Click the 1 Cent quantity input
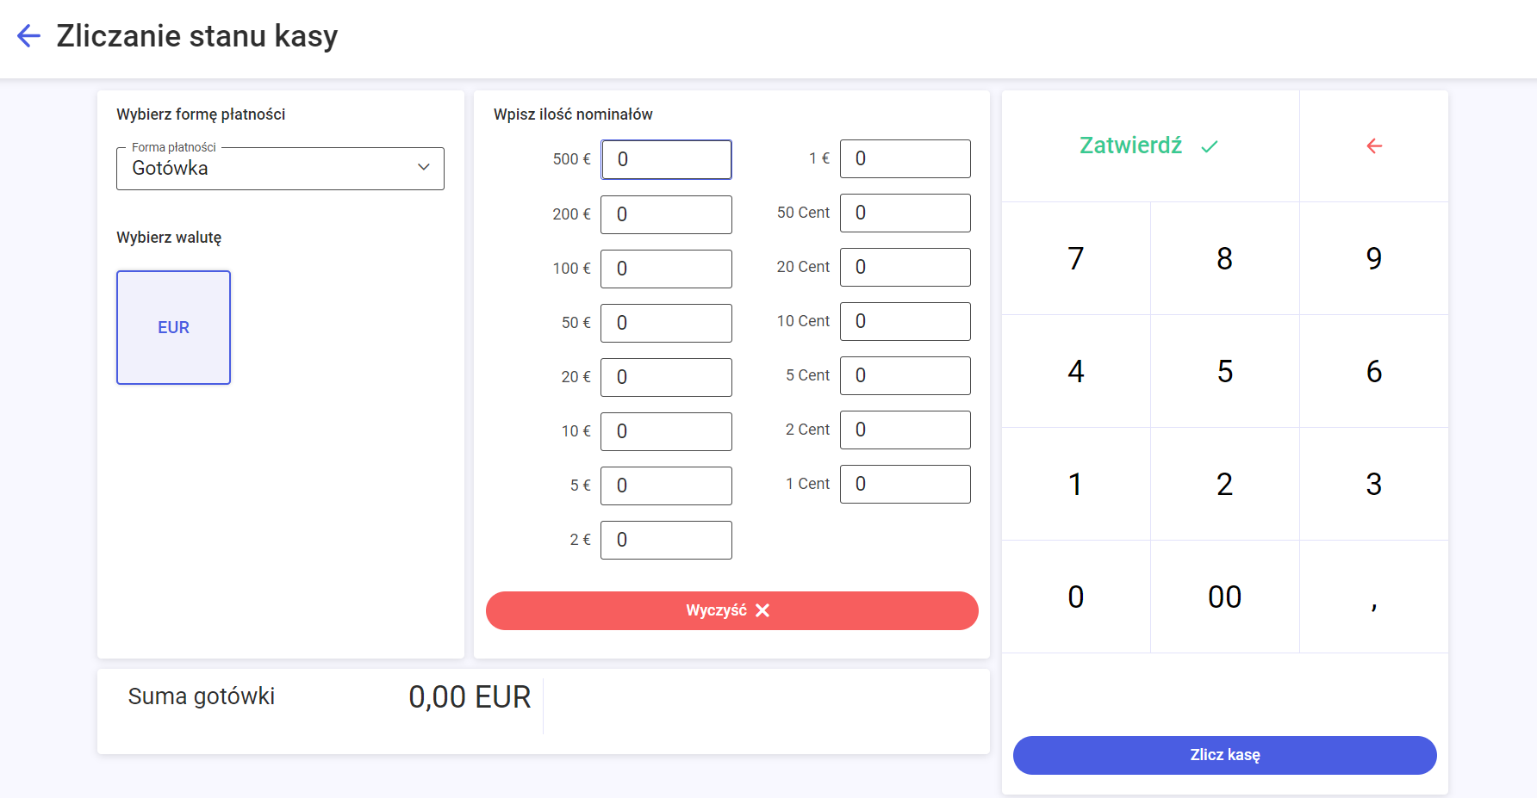 point(905,484)
